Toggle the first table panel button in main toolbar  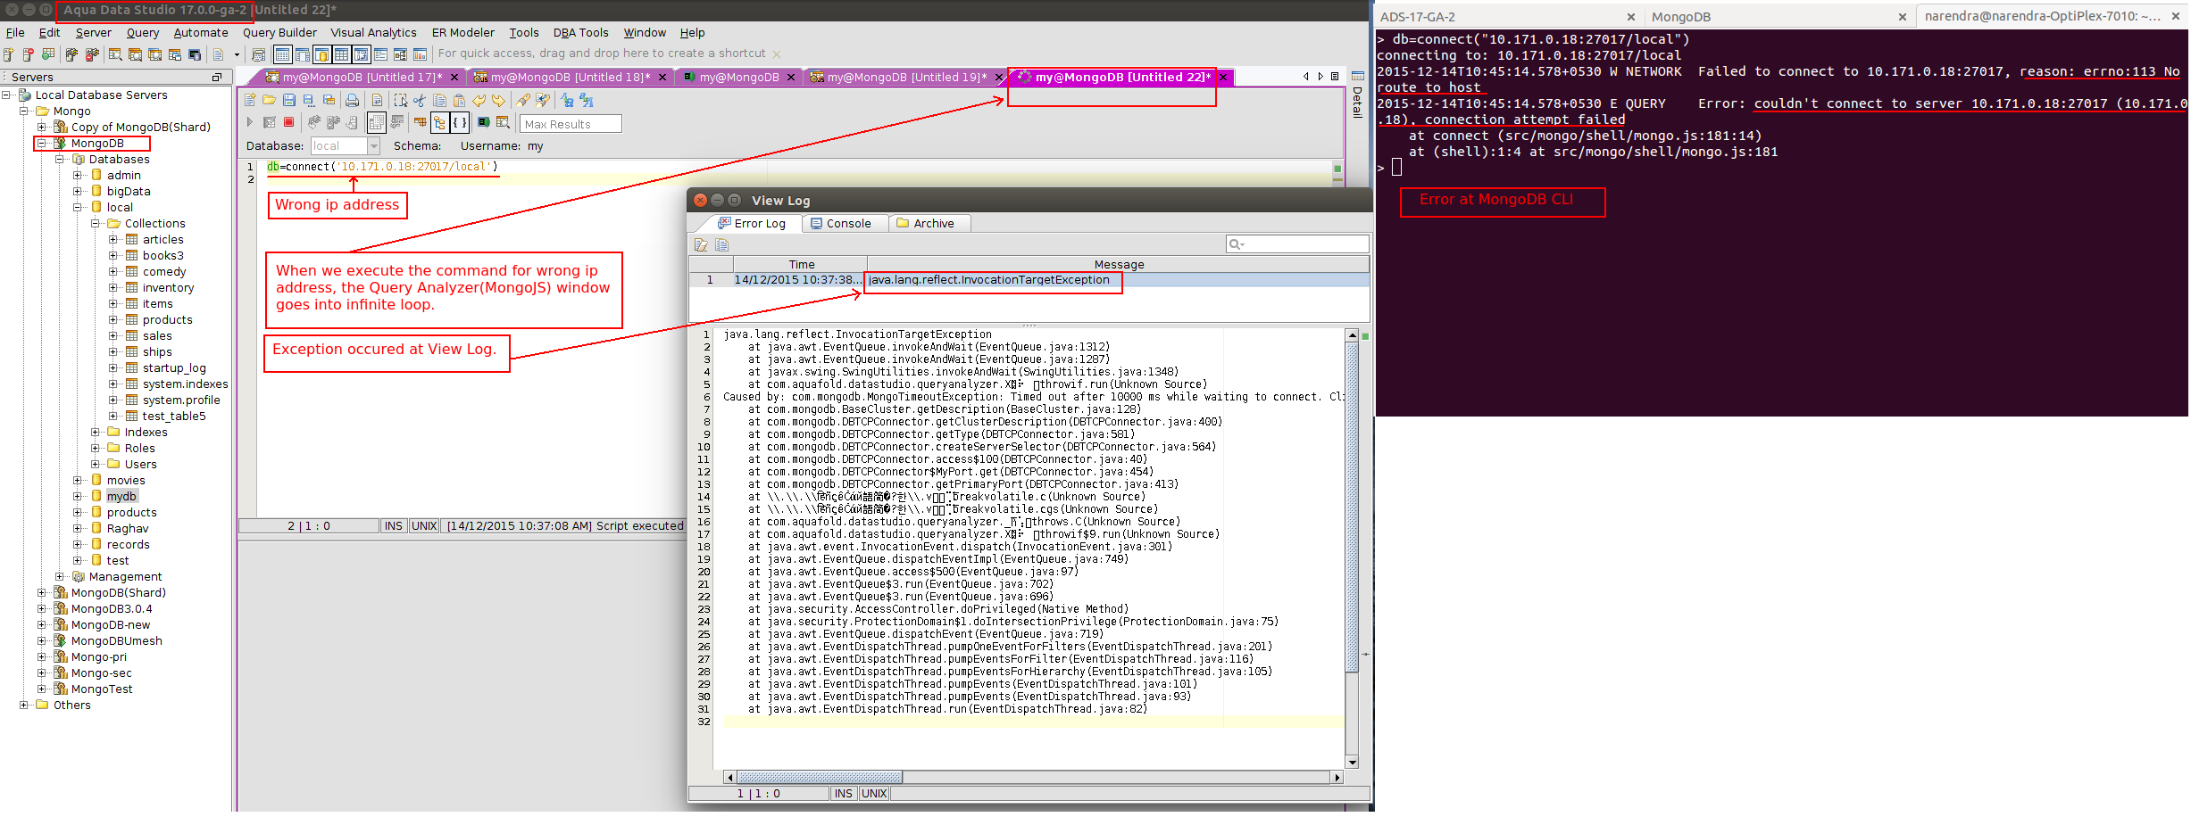click(x=282, y=54)
